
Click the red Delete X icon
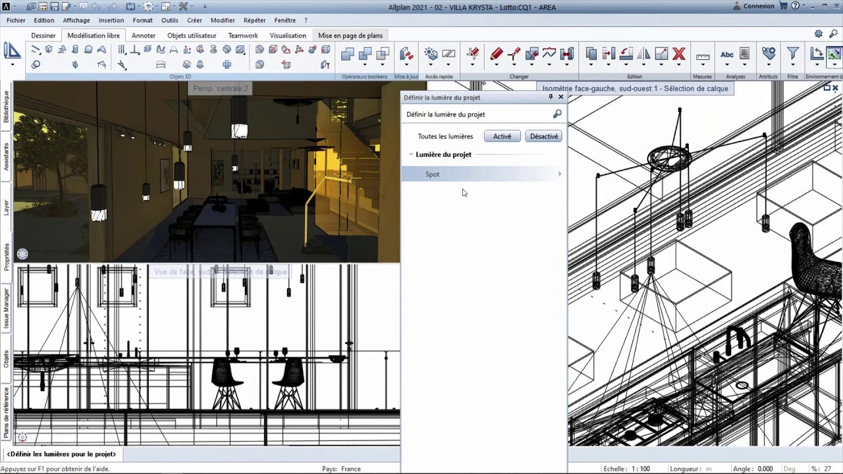tap(679, 53)
